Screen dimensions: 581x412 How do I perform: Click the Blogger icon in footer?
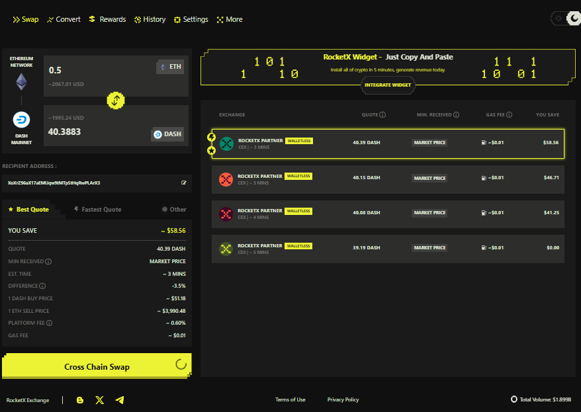coord(80,400)
